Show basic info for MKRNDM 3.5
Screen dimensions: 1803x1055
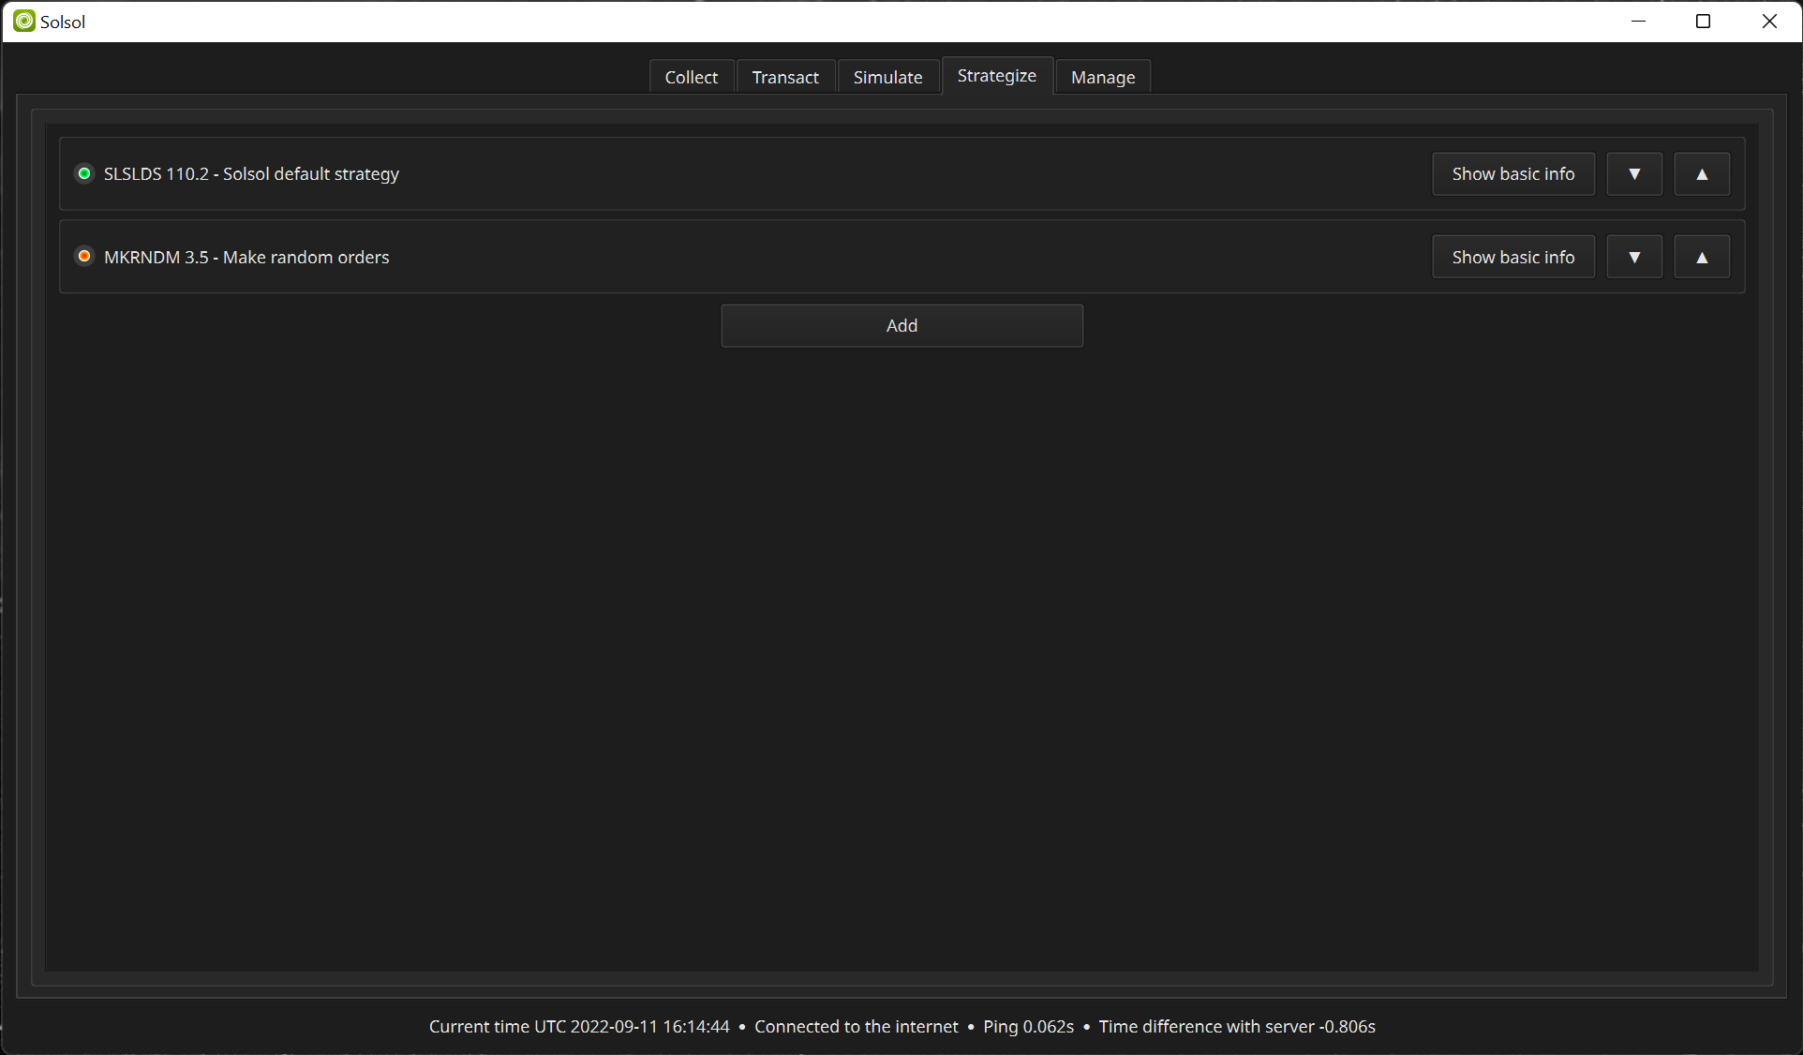point(1513,257)
